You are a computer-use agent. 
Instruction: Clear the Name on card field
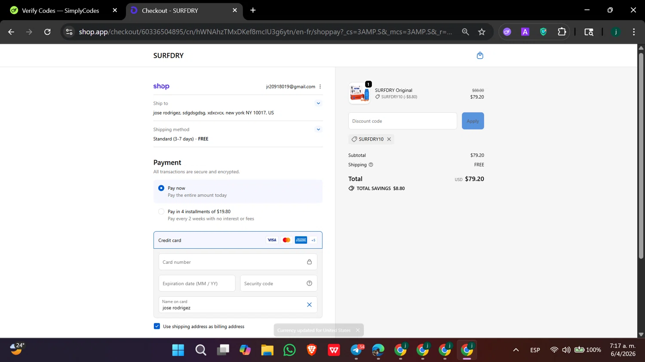coord(309,305)
